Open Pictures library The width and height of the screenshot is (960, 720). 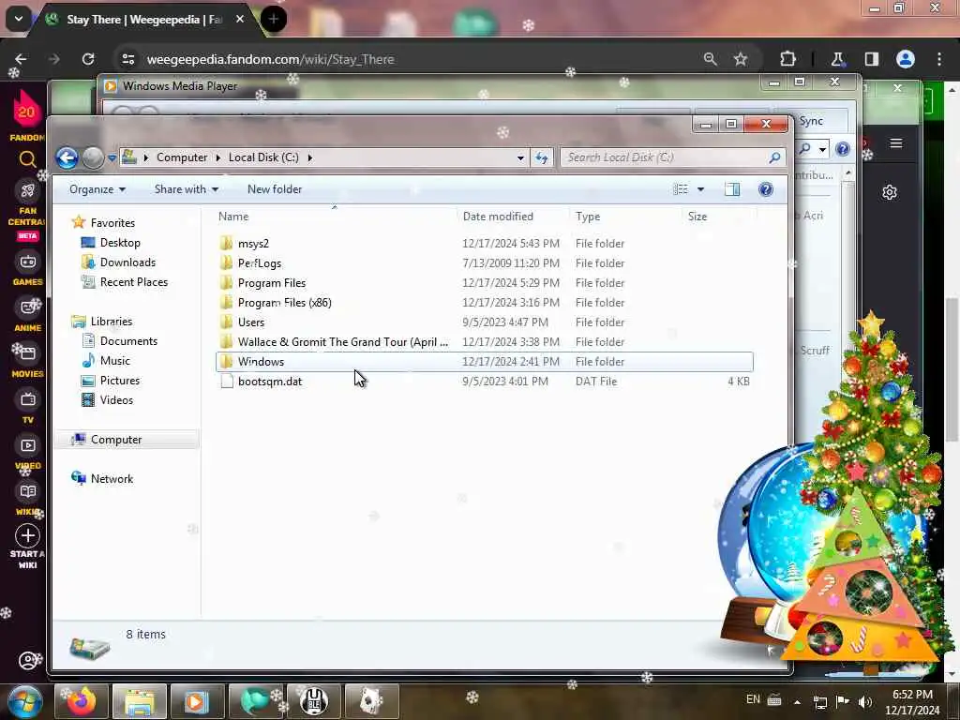(x=120, y=381)
